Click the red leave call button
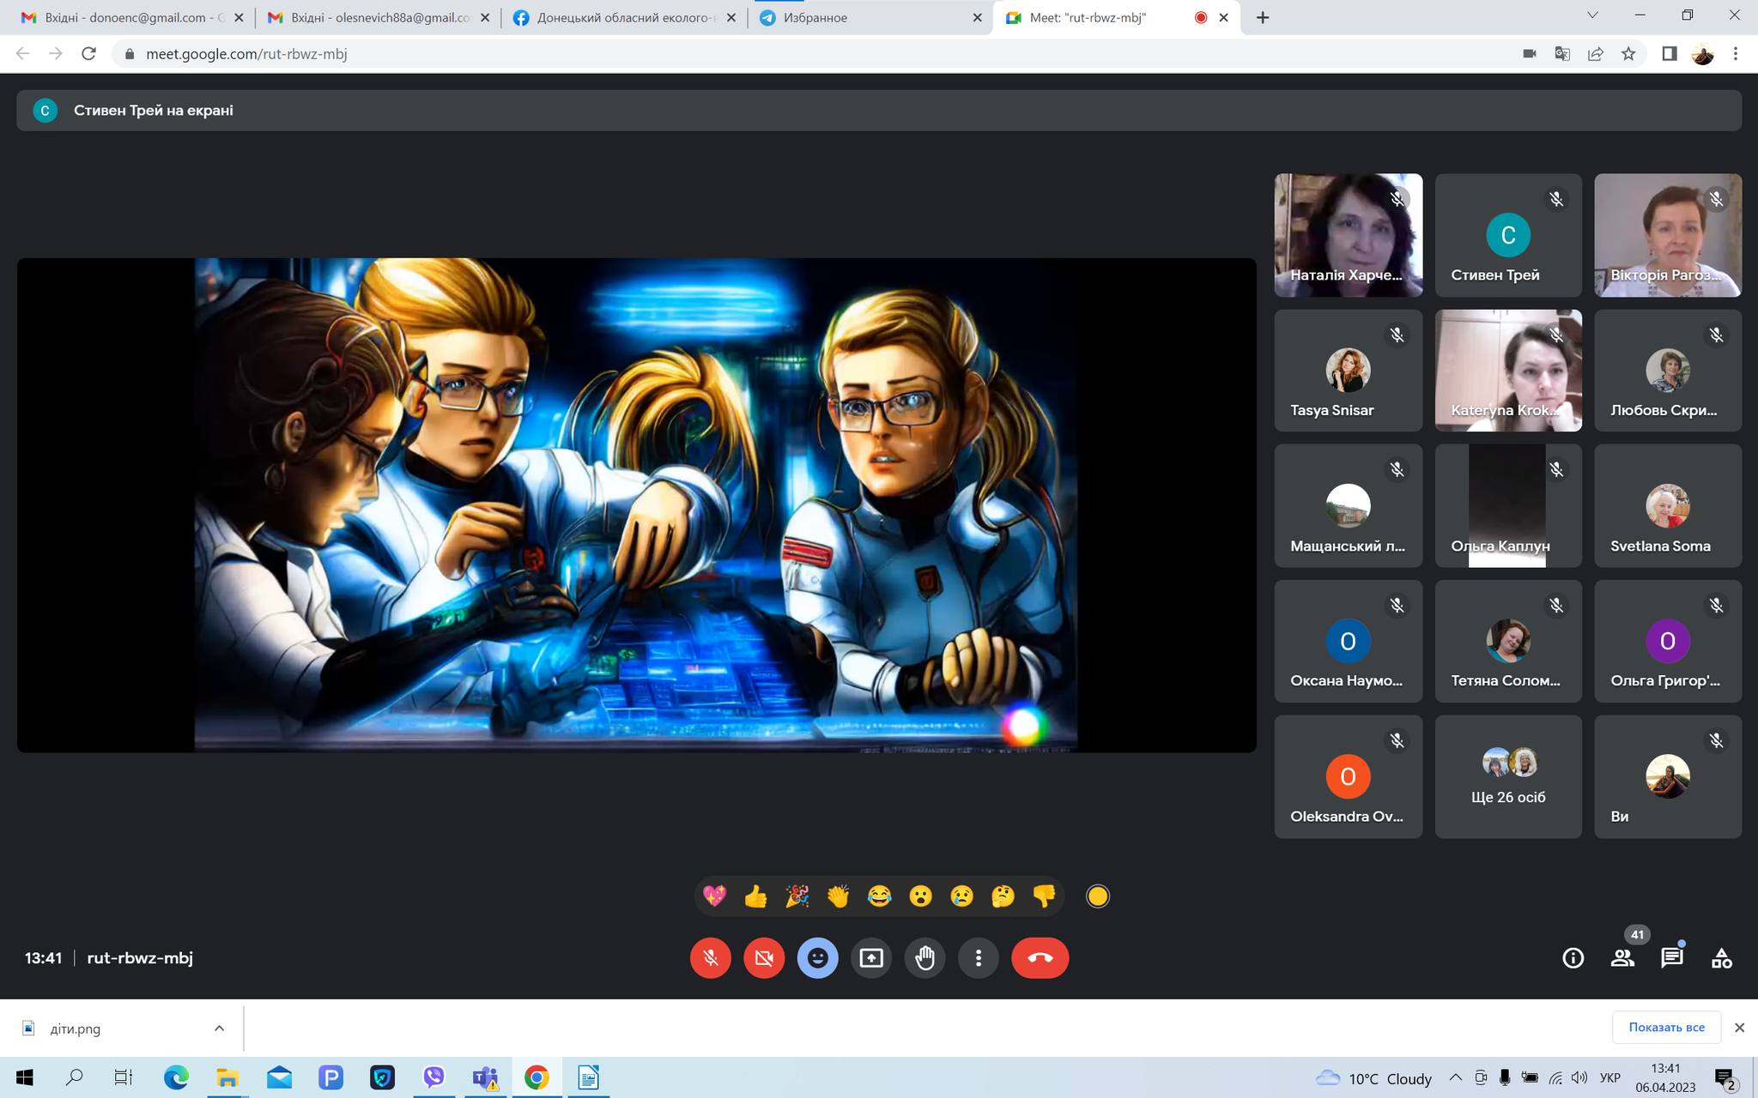The width and height of the screenshot is (1758, 1098). [1040, 957]
